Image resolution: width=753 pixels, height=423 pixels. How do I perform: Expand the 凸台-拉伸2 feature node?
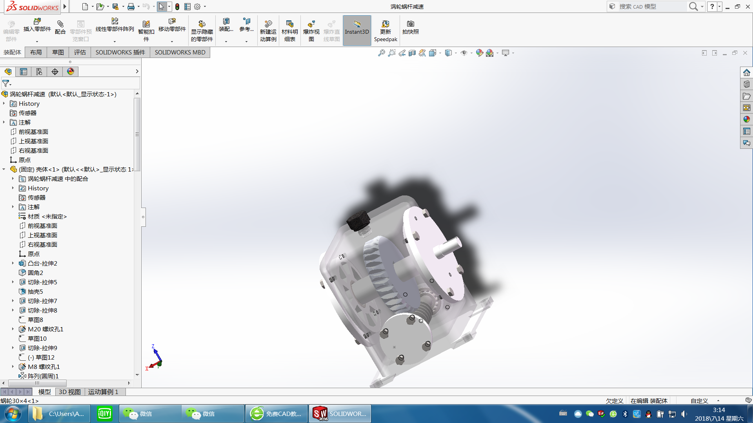pyautogui.click(x=13, y=263)
